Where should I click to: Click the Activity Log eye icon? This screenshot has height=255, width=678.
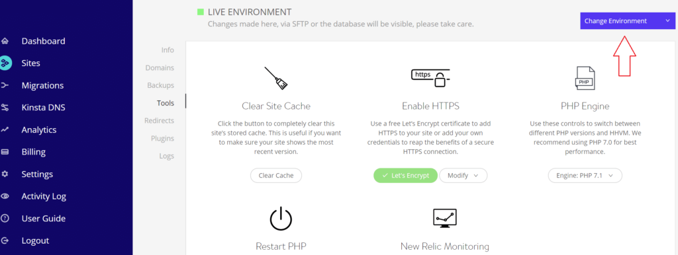[5, 196]
